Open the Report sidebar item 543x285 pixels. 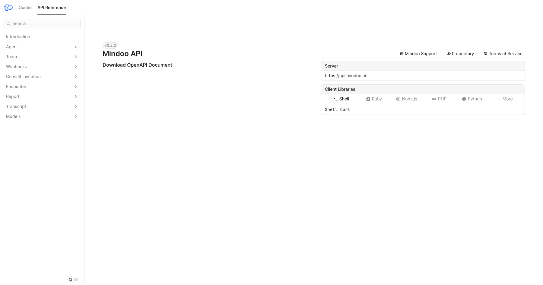coord(42,97)
